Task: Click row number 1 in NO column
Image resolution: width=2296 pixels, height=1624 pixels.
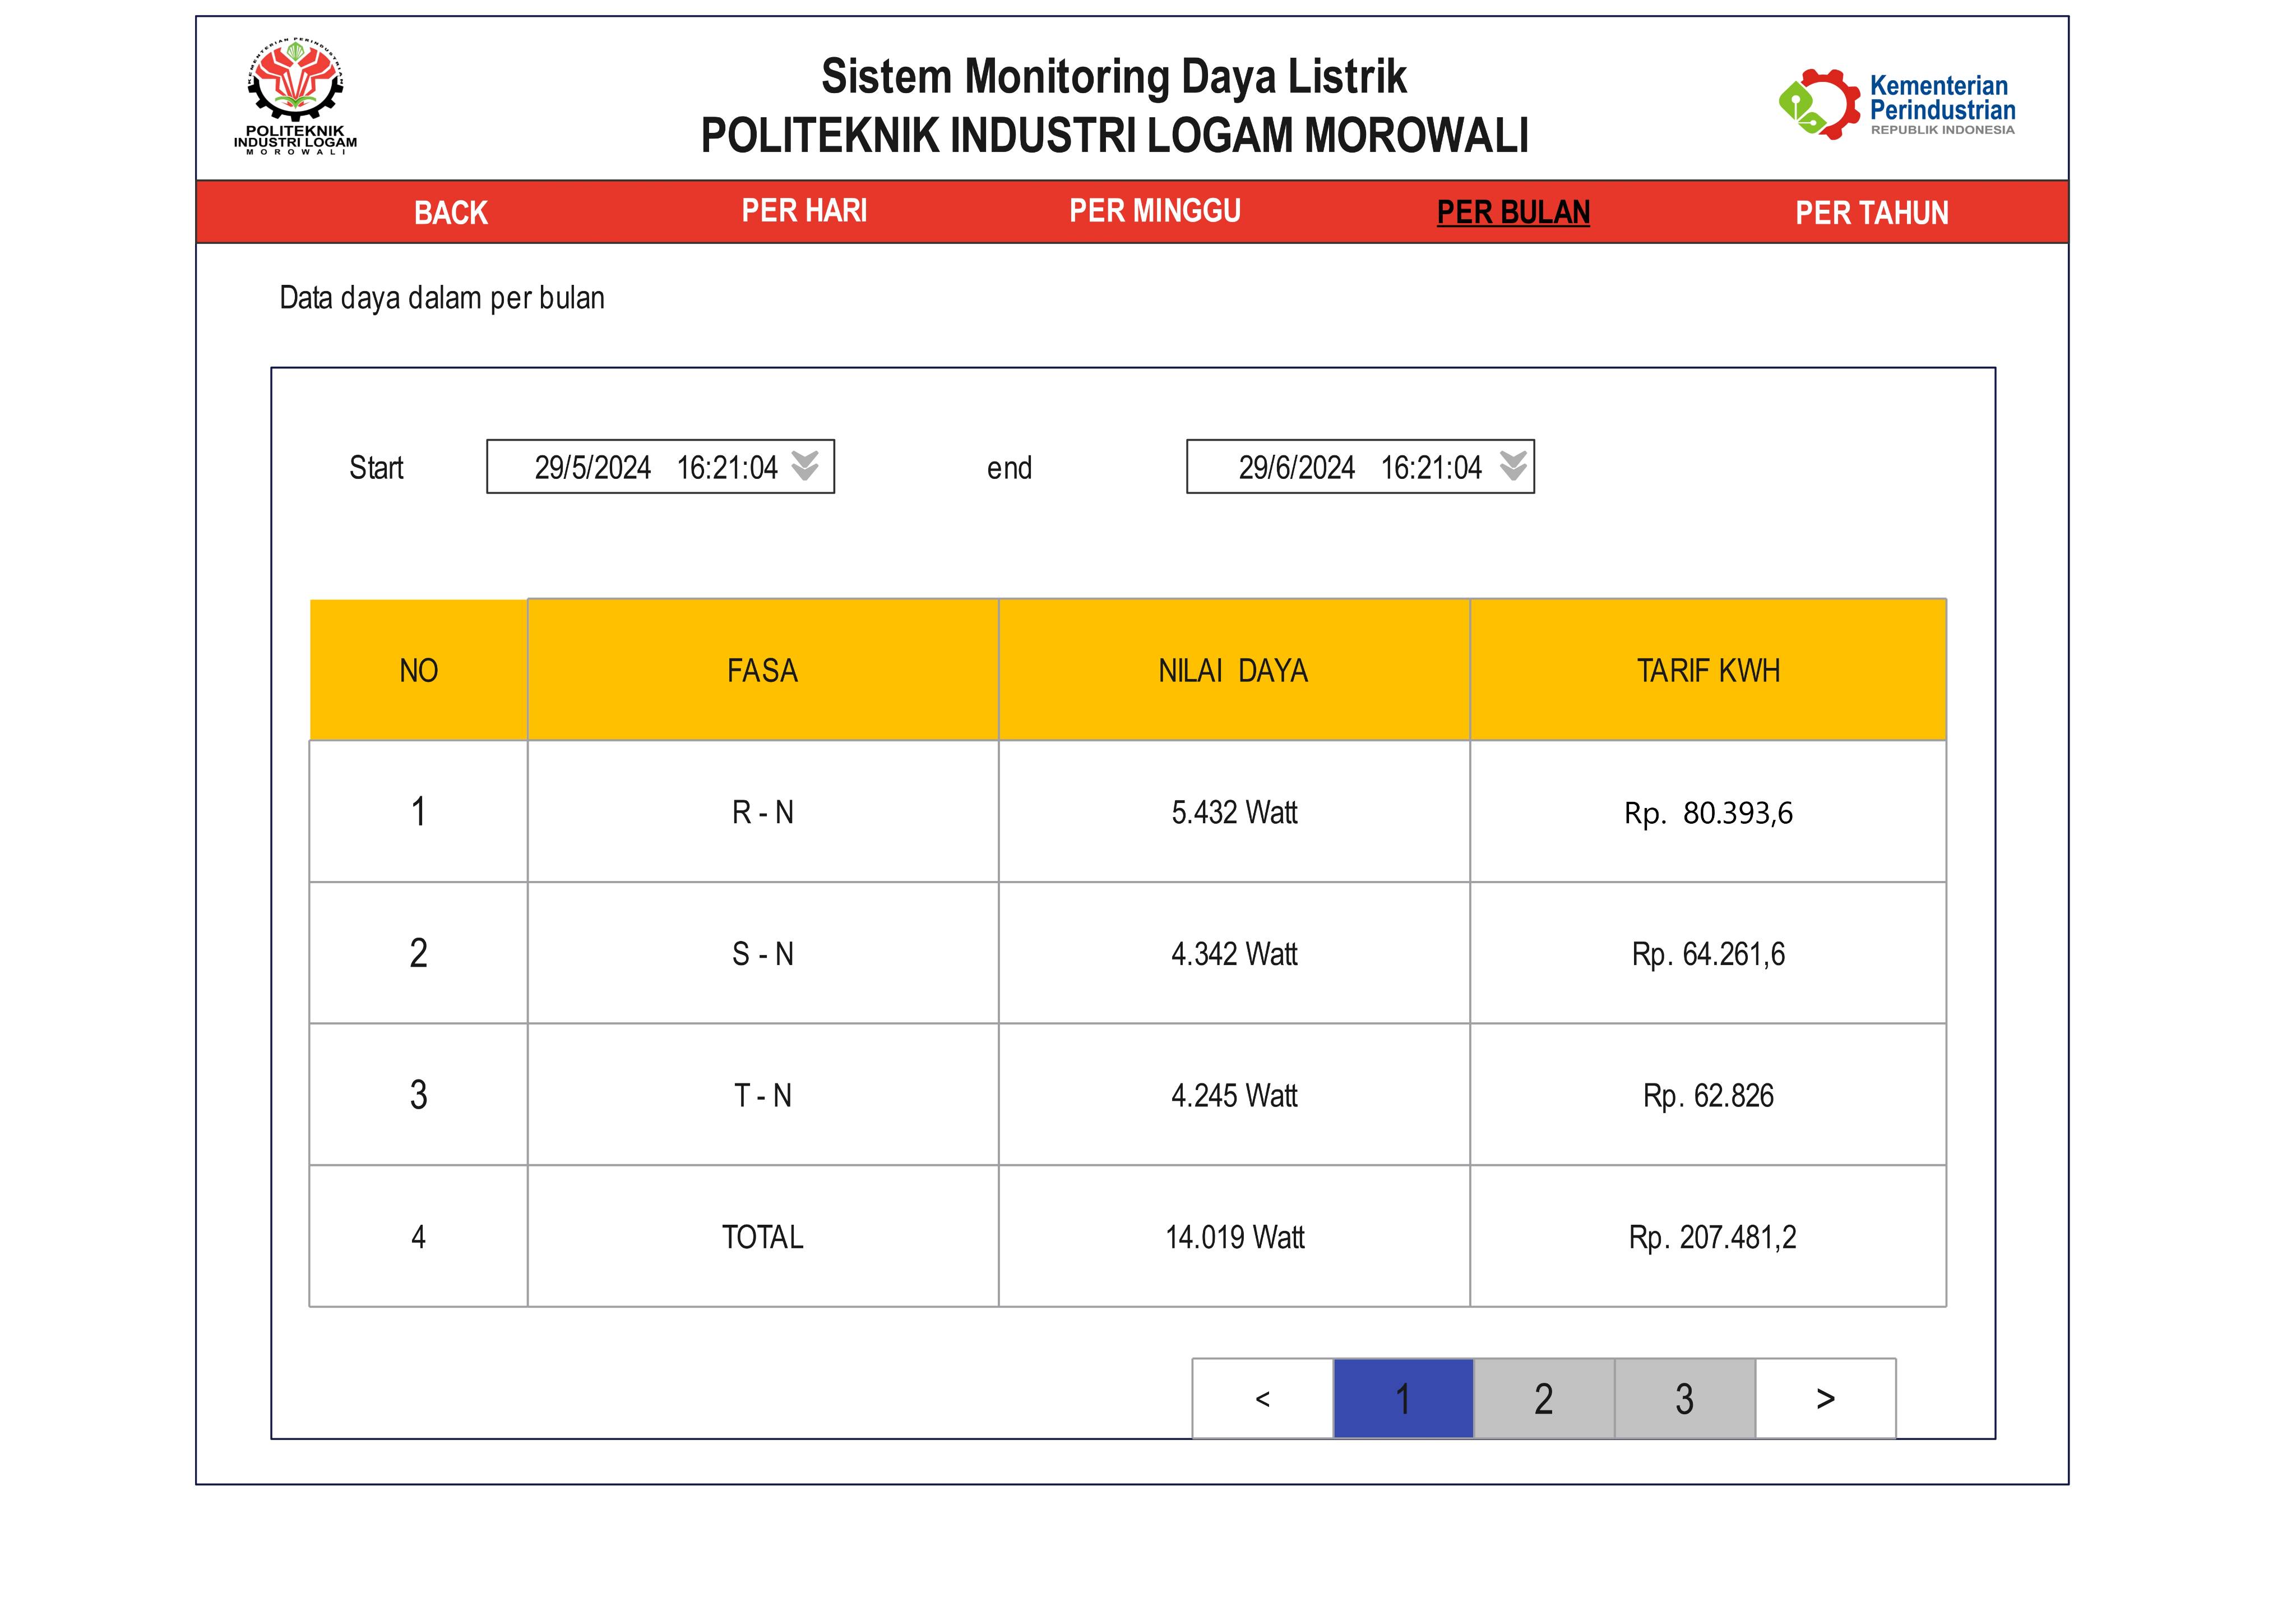Action: point(419,813)
